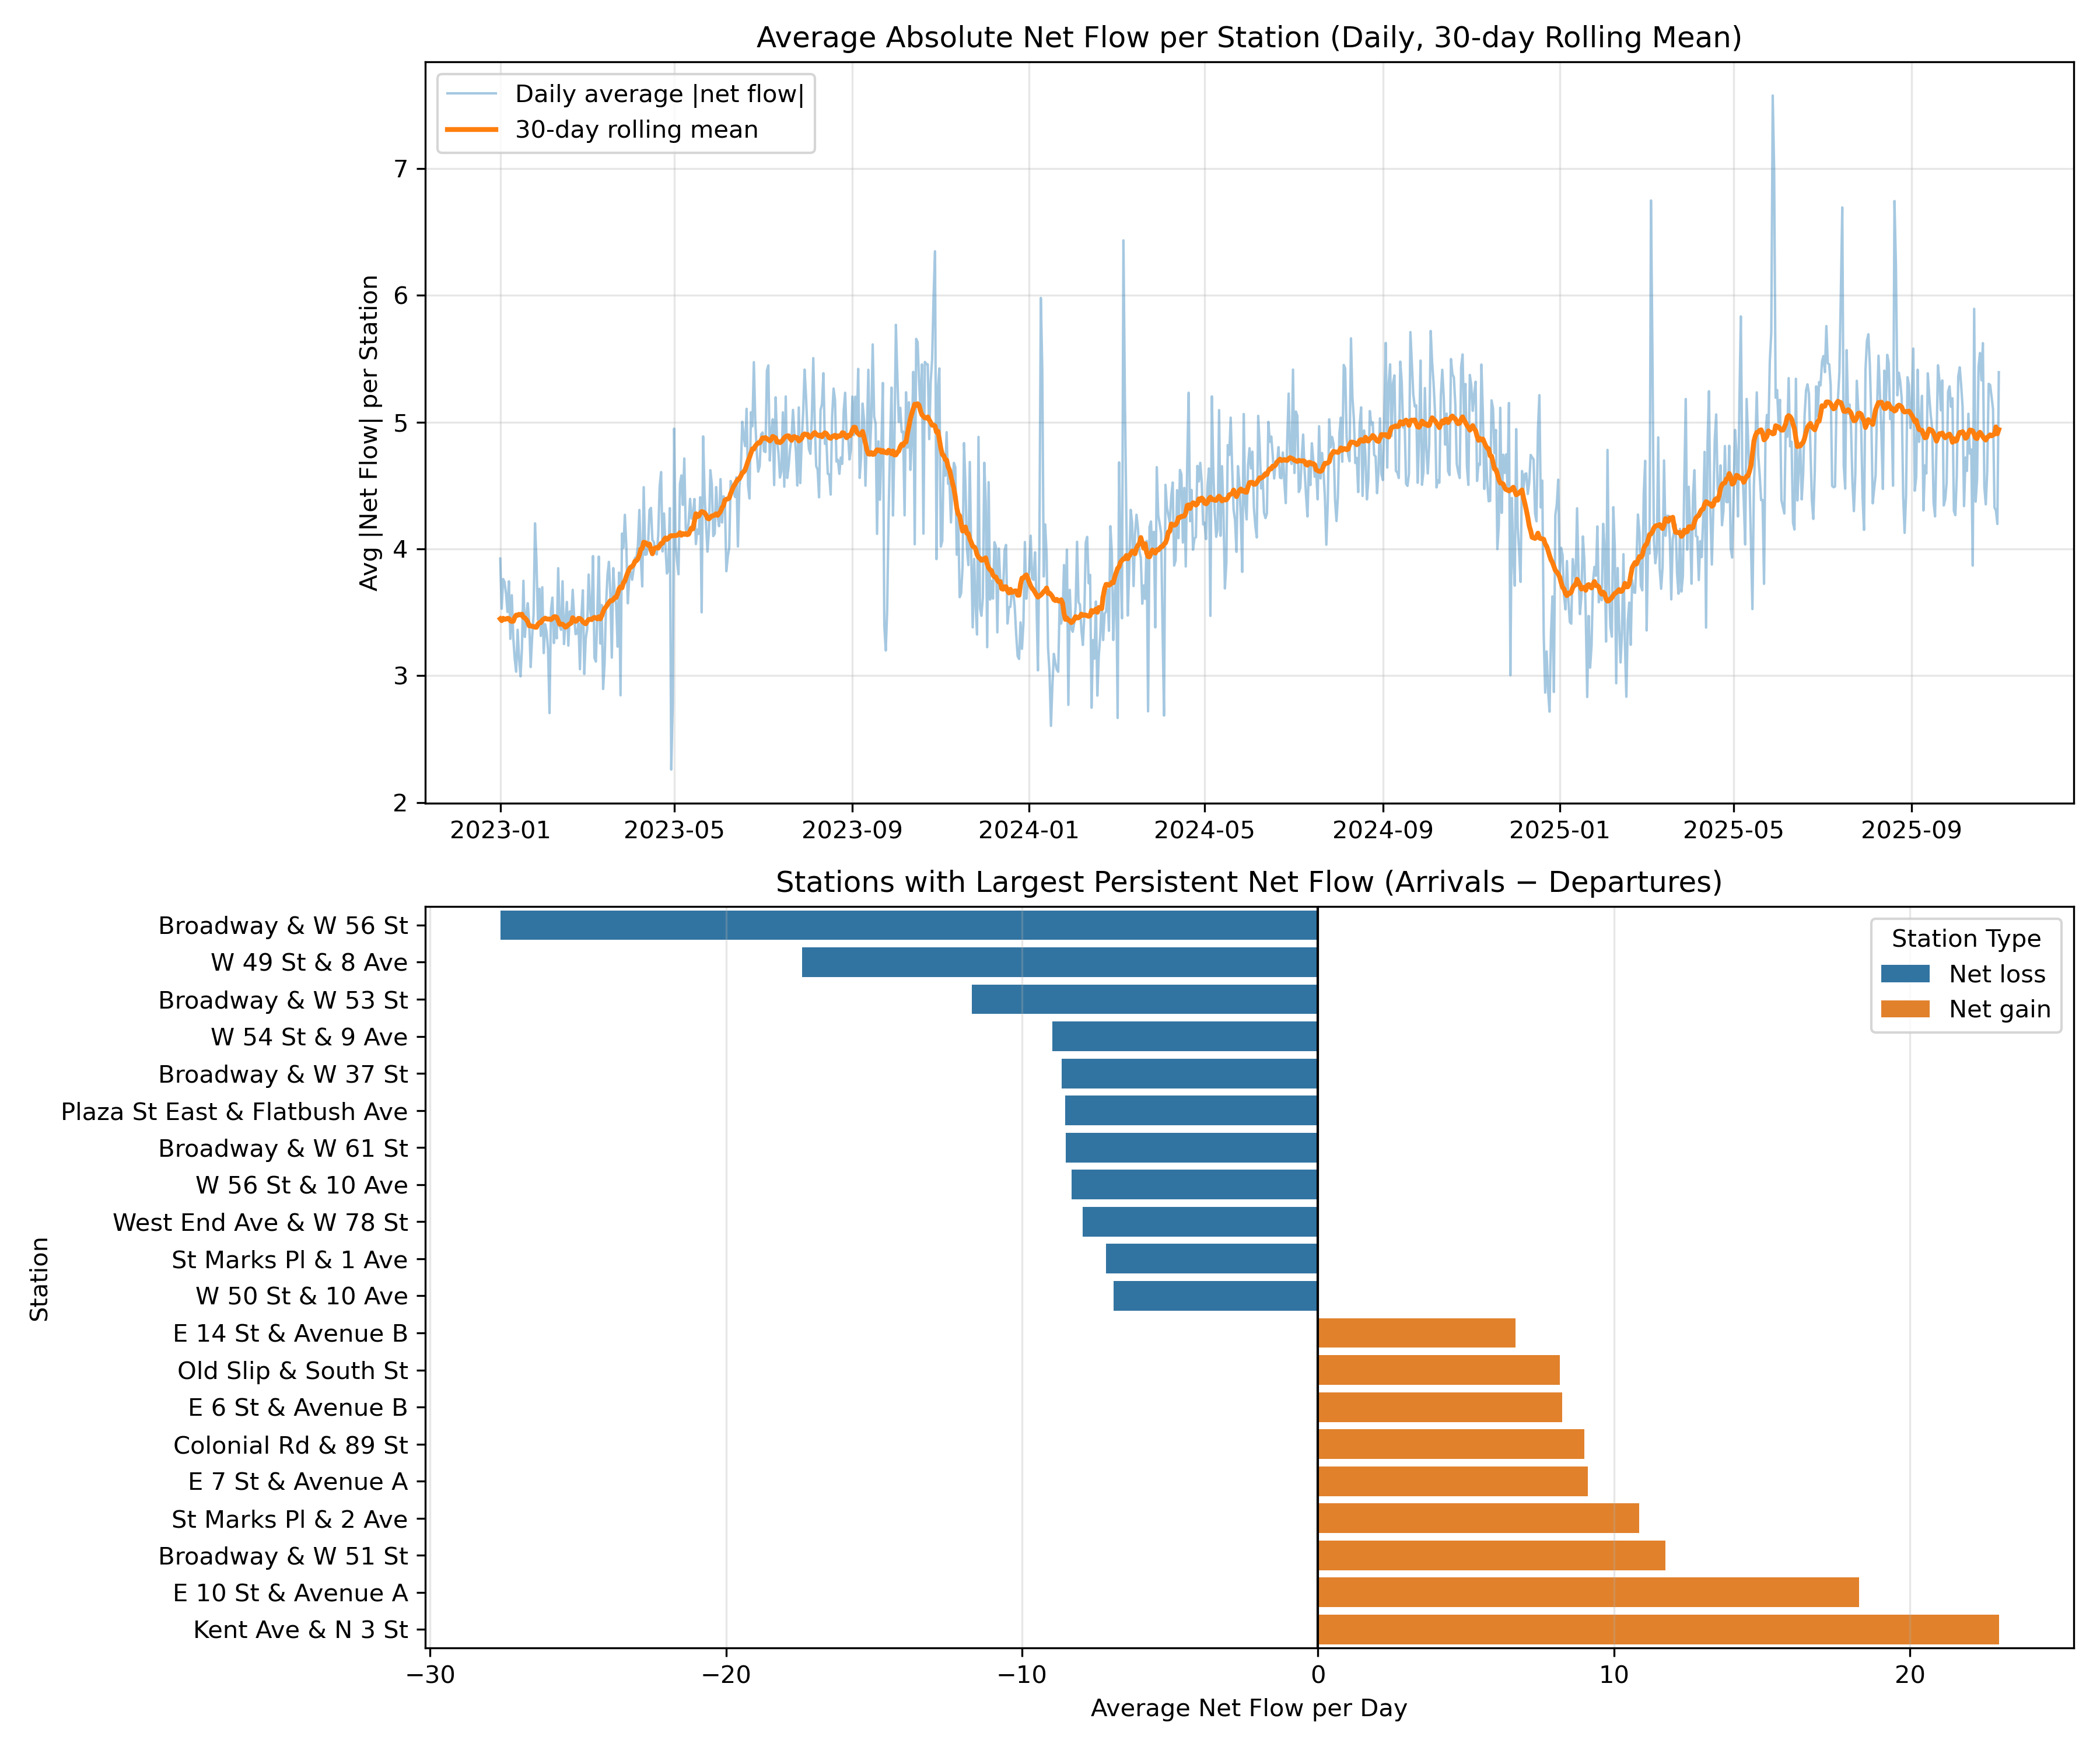
Task: Click the St Marks Pl & 2 Ave label
Action: (289, 1519)
